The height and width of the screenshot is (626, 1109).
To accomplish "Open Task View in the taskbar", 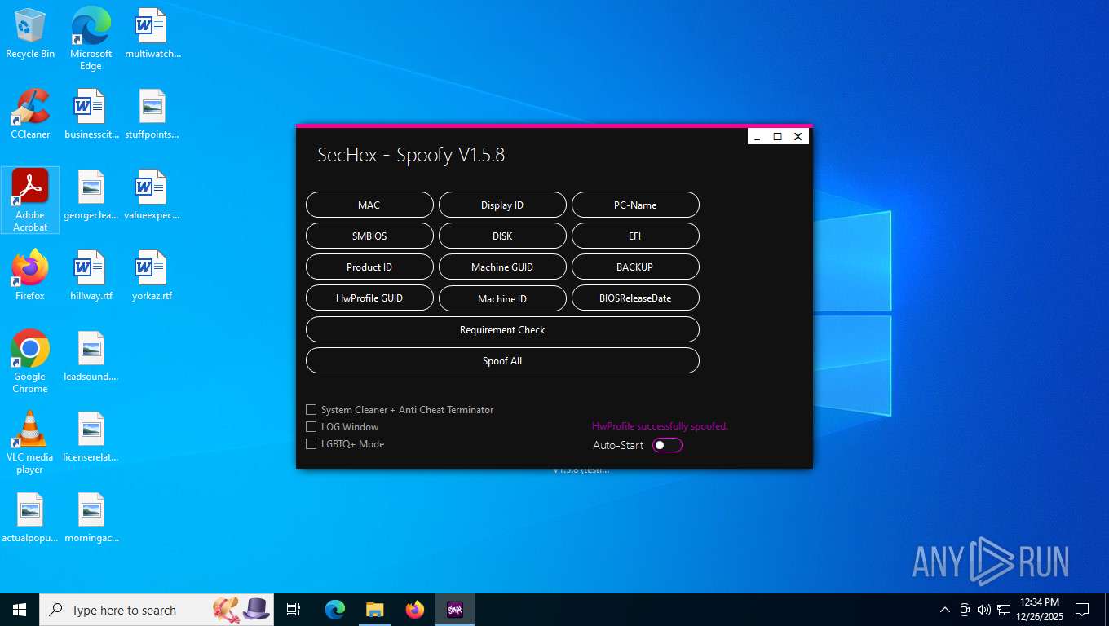I will [294, 610].
